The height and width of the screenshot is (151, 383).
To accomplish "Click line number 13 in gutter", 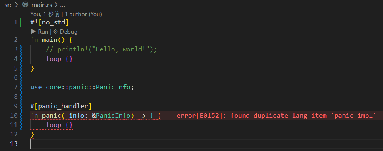I will pyautogui.click(x=14, y=144).
